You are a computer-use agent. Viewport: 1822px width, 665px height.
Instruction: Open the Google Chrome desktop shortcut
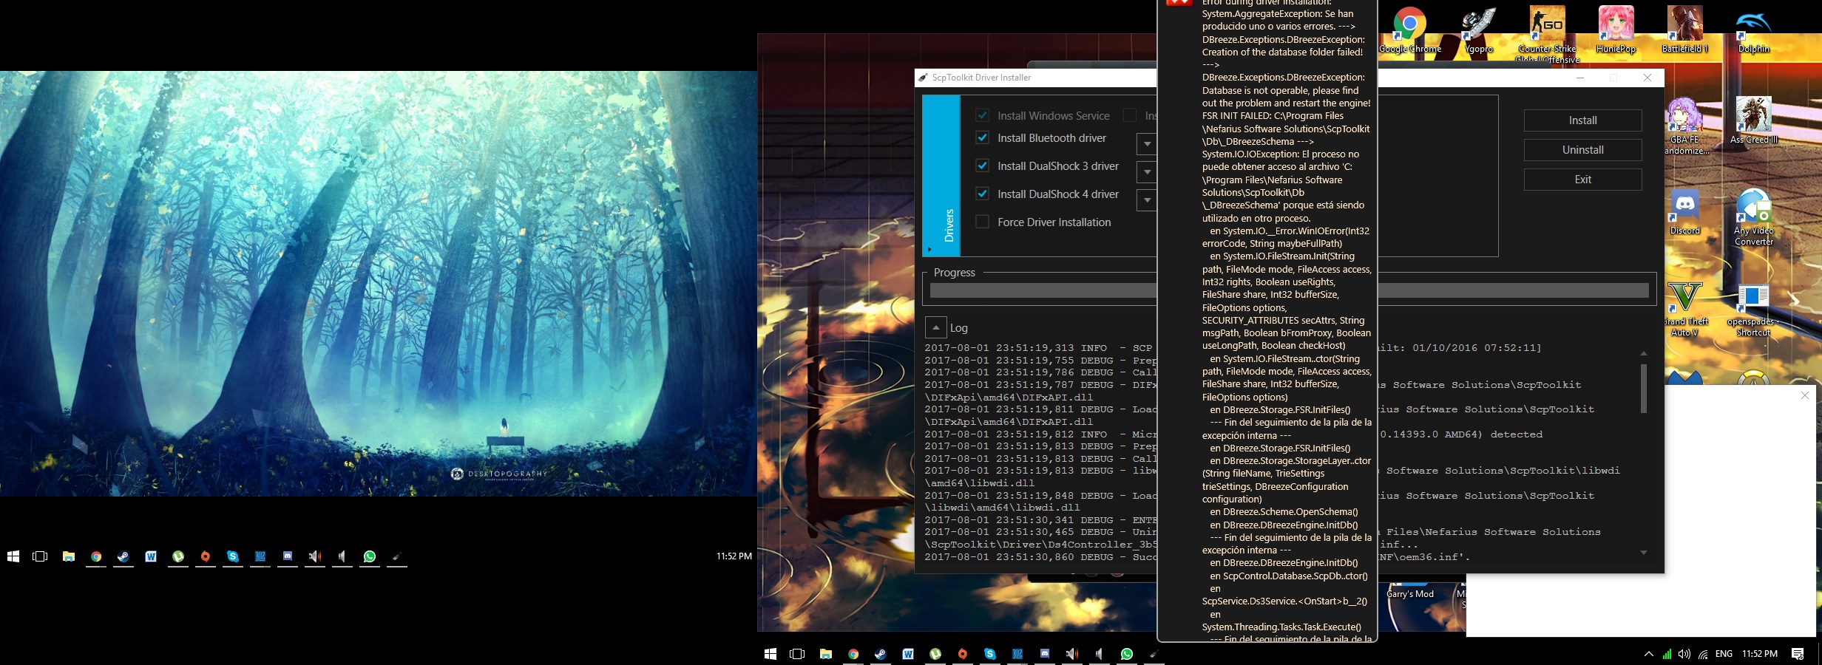pyautogui.click(x=1409, y=31)
